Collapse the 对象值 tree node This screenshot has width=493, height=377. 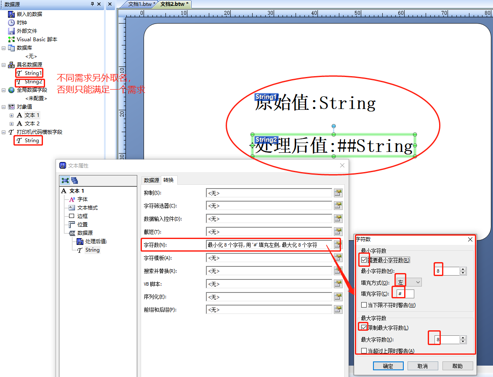tap(3, 106)
